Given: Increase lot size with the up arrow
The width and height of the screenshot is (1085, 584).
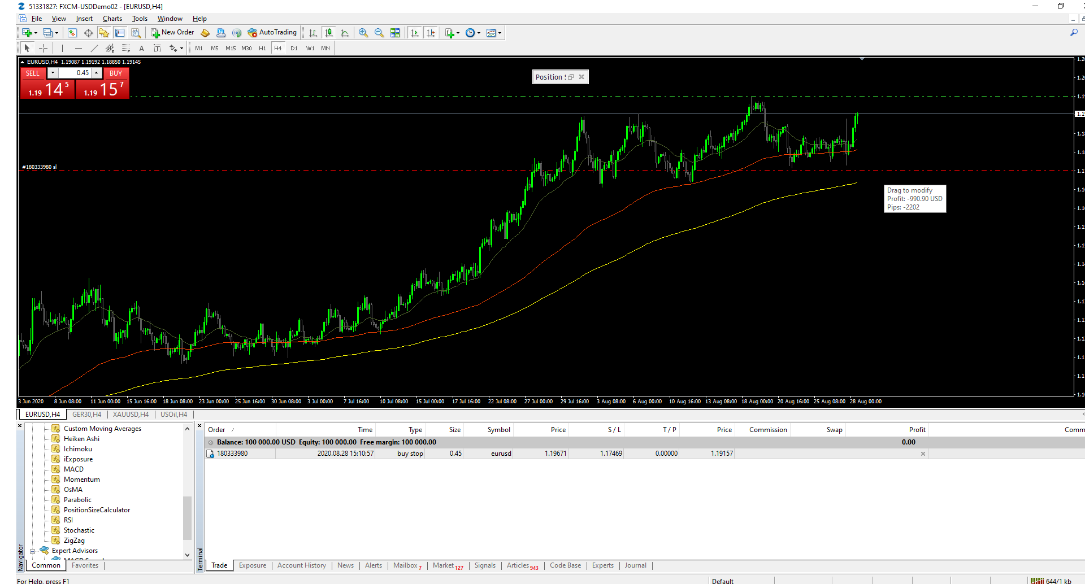Looking at the screenshot, I should coord(97,73).
